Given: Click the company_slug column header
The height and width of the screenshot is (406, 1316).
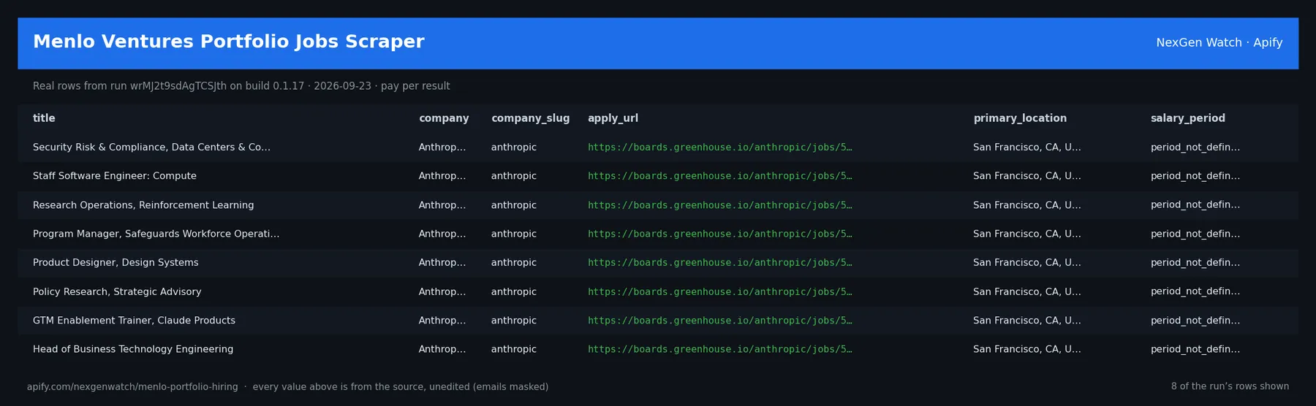Looking at the screenshot, I should click(530, 118).
